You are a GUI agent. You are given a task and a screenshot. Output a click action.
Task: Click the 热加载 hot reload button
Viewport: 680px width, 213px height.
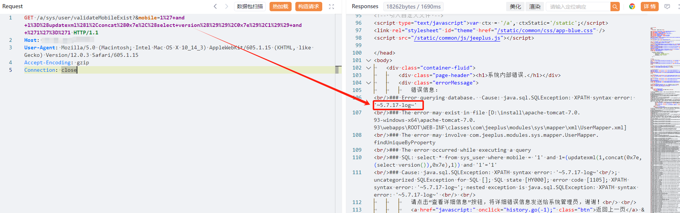point(280,6)
